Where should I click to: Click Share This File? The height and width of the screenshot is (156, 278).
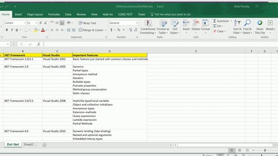tap(260, 27)
